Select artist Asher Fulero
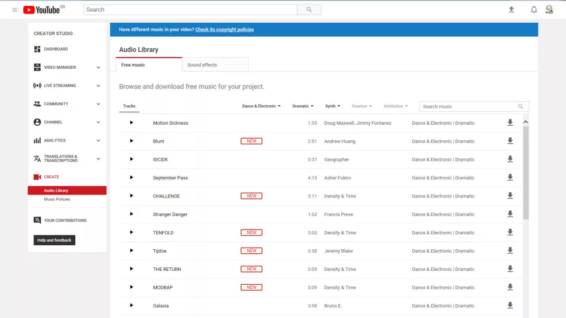Screen dimensions: 566x318 [x=337, y=178]
